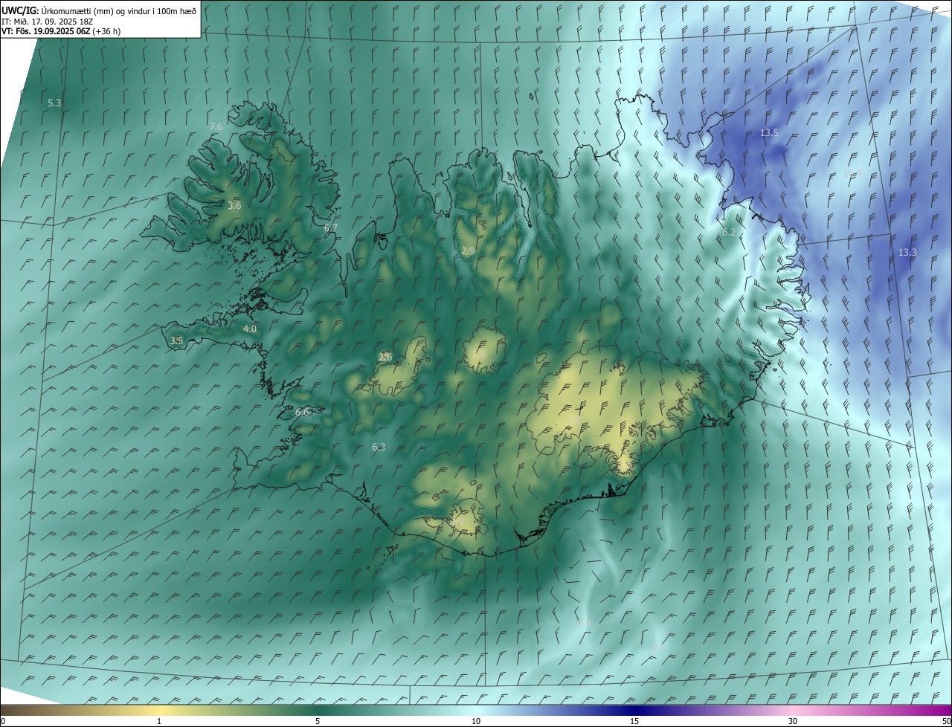
Task: Click the map value 6.6
Action: (302, 412)
